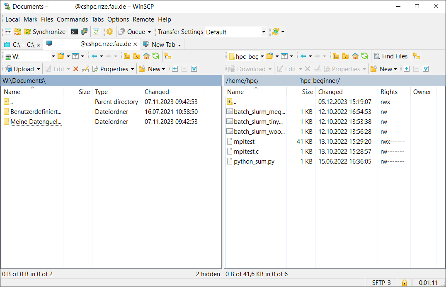Sort remote panel by Rights column header
The width and height of the screenshot is (446, 287).
[393, 92]
